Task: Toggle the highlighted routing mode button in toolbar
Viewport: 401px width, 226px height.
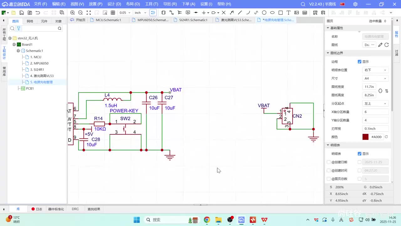Action: [153, 13]
